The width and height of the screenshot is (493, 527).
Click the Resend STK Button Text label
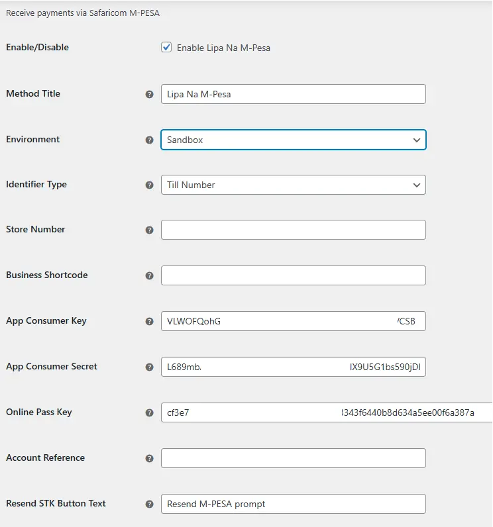click(56, 503)
